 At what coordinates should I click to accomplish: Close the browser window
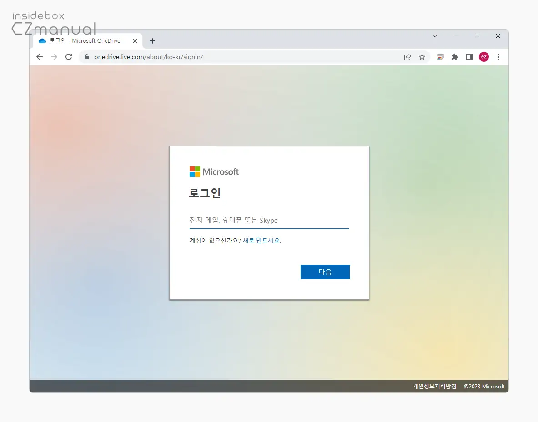point(498,36)
